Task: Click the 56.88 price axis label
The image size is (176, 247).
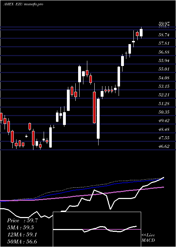Action: click(164, 52)
